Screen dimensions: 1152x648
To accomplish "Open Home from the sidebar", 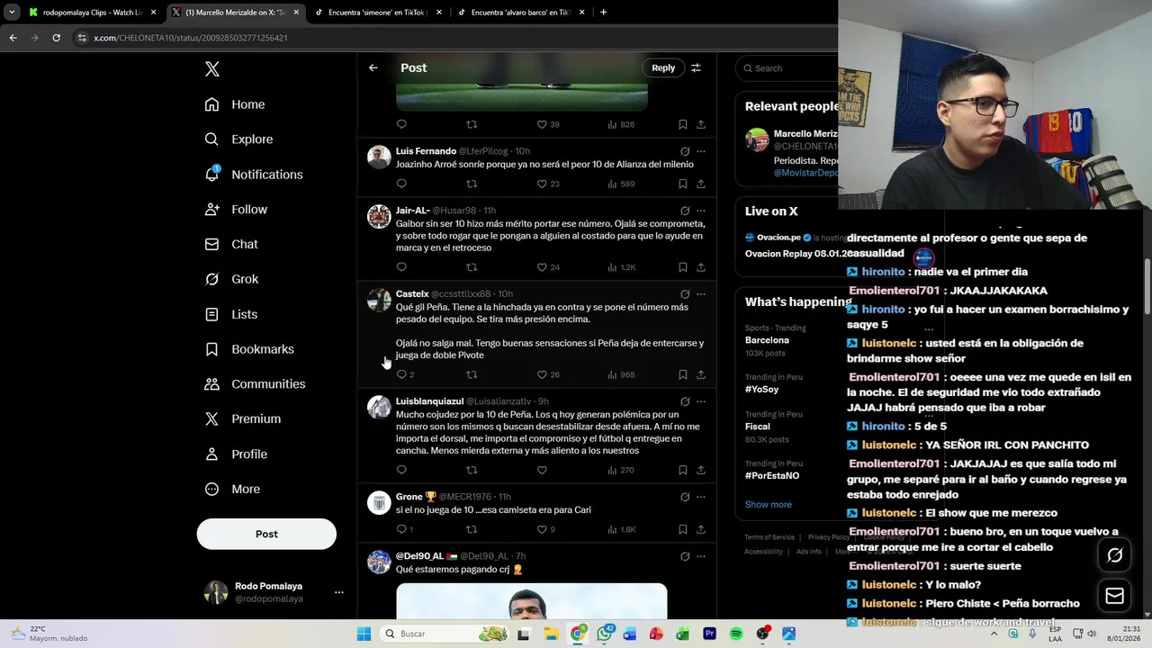I will pos(235,104).
